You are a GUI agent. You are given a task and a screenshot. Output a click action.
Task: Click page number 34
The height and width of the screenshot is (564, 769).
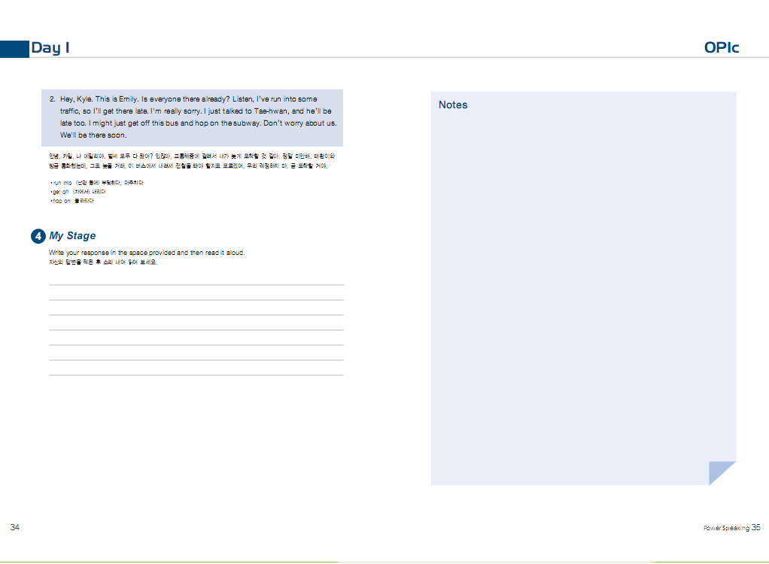pos(15,527)
